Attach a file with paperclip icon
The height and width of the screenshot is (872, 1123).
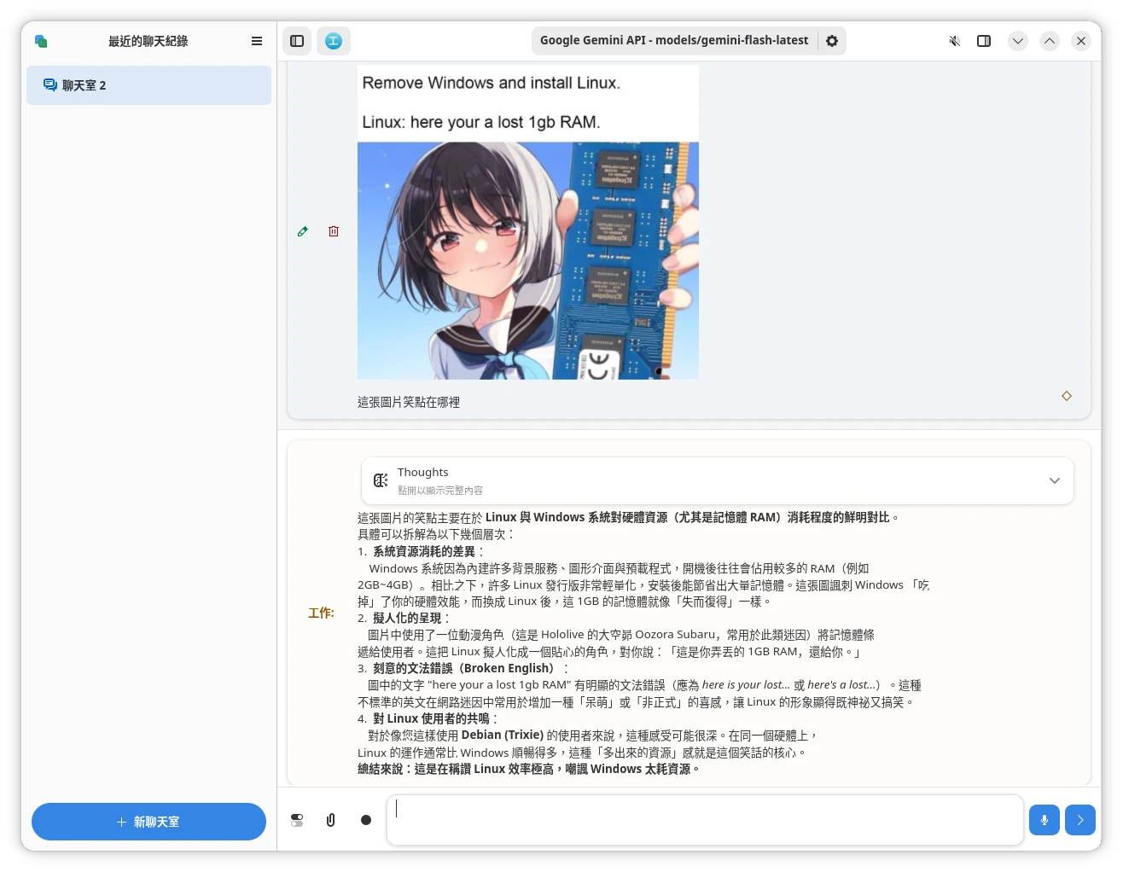(331, 820)
